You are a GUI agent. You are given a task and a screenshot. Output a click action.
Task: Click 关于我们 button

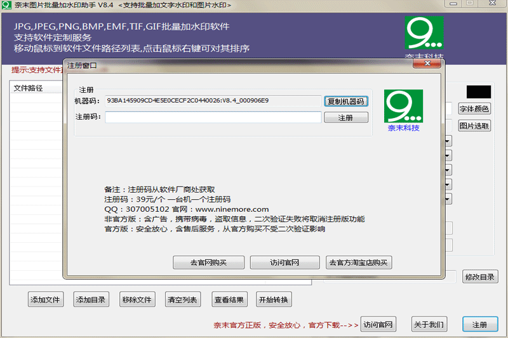tap(429, 325)
